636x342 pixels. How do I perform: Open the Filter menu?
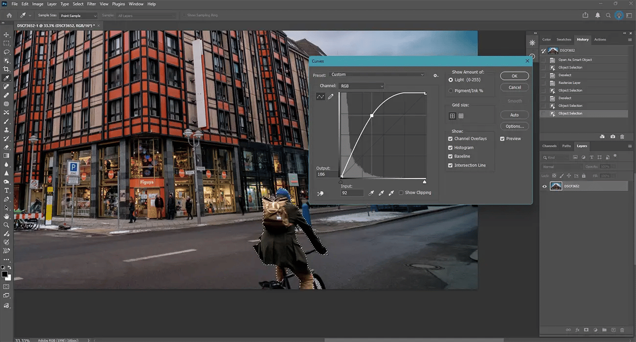(x=91, y=4)
